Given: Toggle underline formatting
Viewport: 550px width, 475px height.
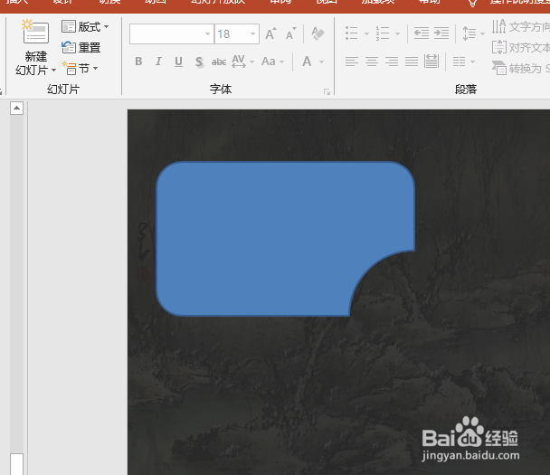Looking at the screenshot, I should pyautogui.click(x=178, y=62).
